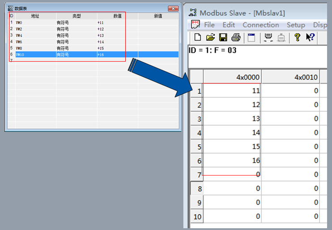
Task: Click the 数据表 window title icon
Action: pyautogui.click(x=10, y=8)
